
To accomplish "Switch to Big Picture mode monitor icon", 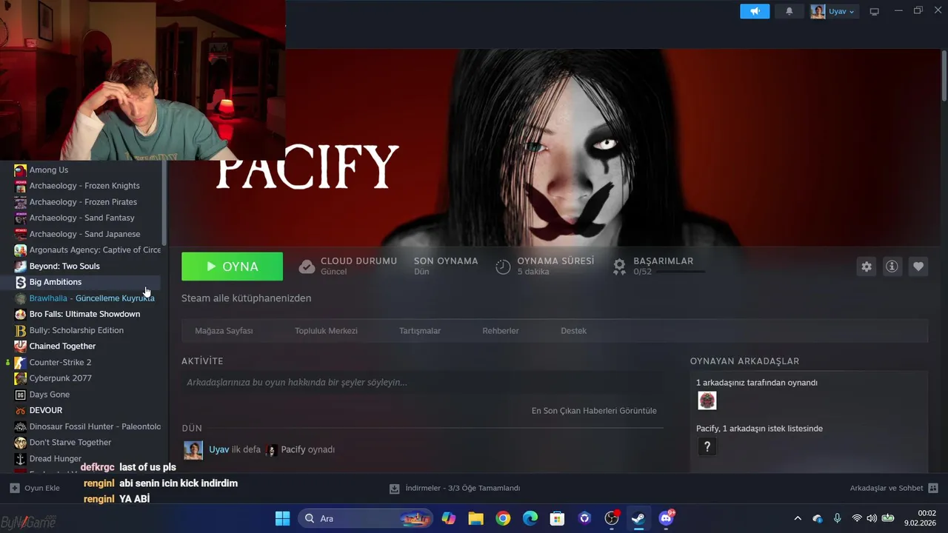I will coord(874,11).
